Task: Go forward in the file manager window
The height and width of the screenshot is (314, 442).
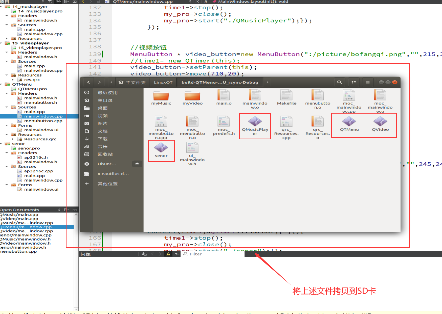Action: pos(99,82)
